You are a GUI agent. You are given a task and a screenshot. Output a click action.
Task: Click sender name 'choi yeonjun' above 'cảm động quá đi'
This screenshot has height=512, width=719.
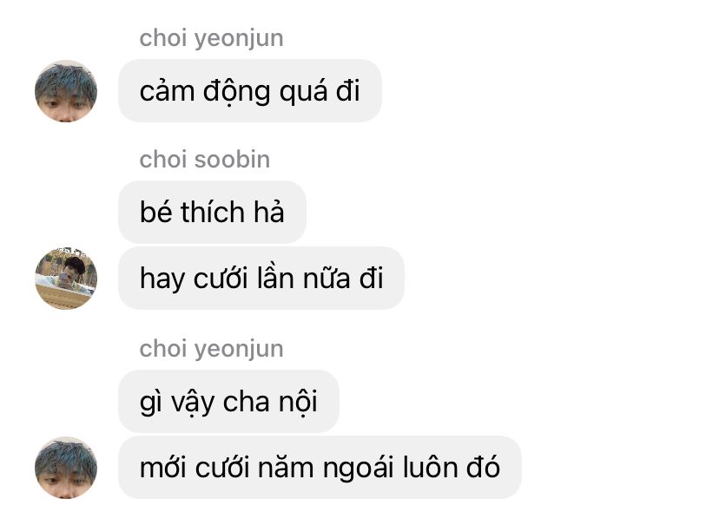211,38
